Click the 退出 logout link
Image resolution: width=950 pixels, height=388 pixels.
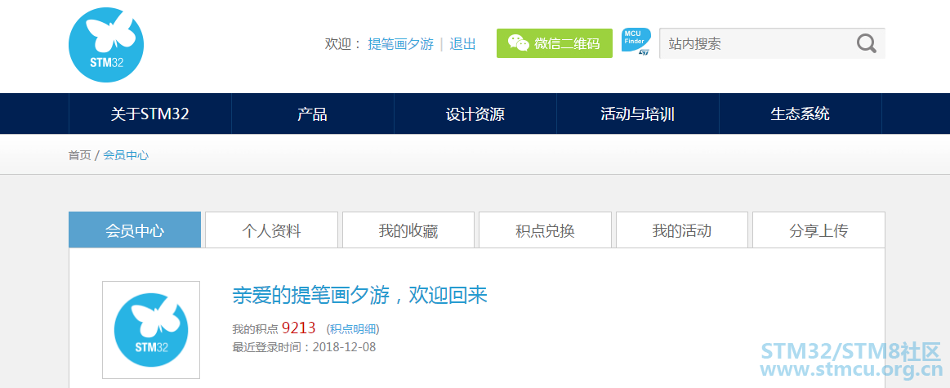(x=463, y=43)
